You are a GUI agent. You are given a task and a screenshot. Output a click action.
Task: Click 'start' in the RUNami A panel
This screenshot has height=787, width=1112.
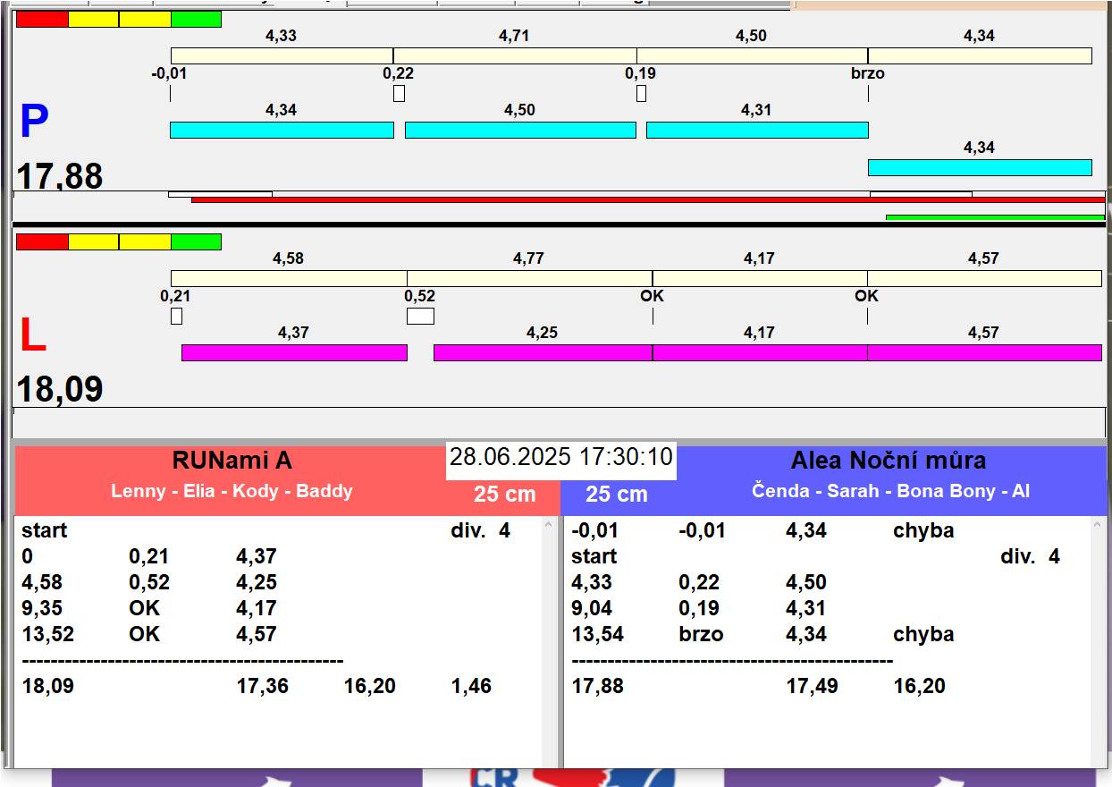[x=45, y=530]
